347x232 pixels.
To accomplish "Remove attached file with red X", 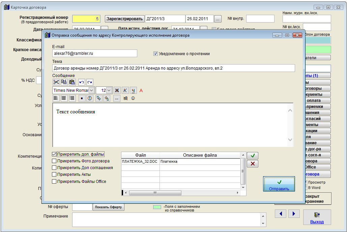I will click(x=253, y=164).
